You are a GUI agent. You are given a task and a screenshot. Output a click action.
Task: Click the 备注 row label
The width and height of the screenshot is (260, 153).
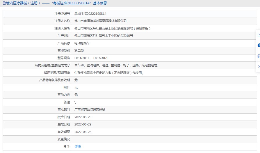67,102
